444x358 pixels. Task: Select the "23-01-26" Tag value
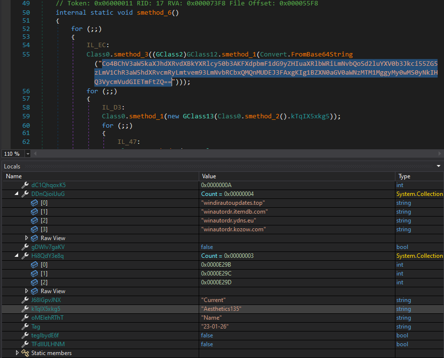click(214, 326)
